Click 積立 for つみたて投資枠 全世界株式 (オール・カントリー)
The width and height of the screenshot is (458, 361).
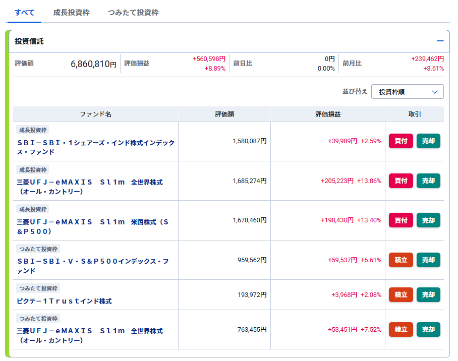point(400,329)
